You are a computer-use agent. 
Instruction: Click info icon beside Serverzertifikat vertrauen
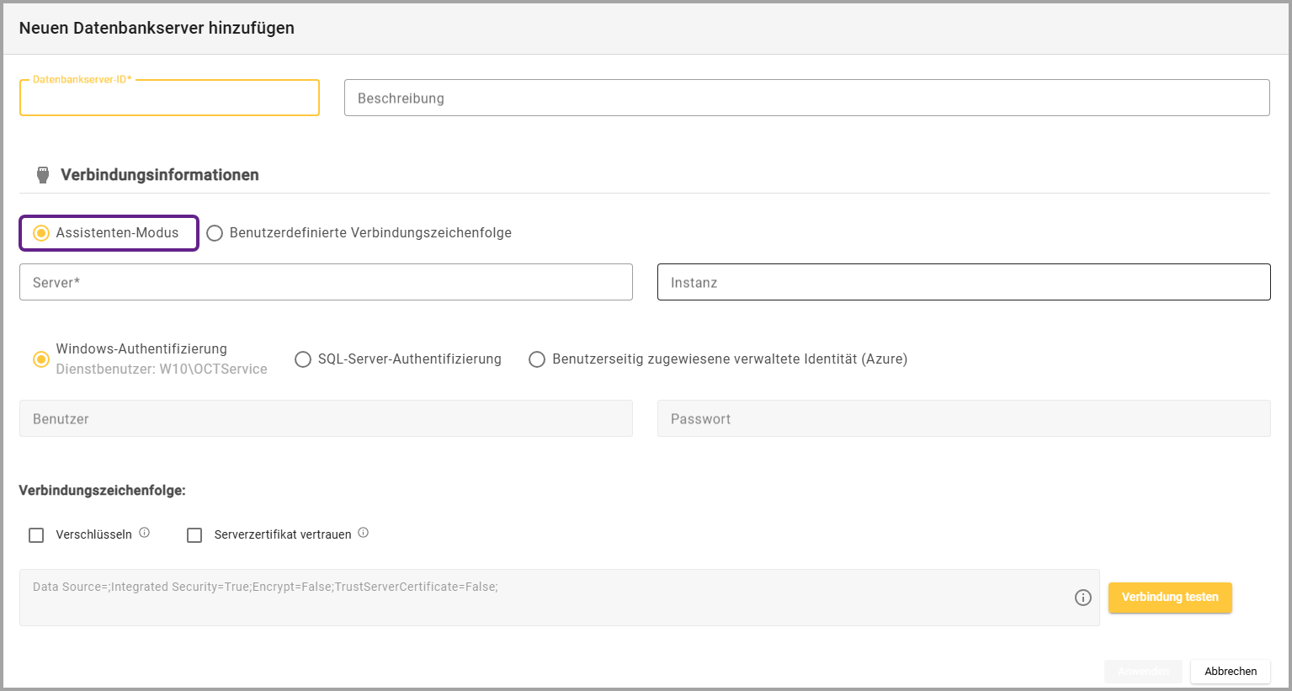(x=364, y=533)
